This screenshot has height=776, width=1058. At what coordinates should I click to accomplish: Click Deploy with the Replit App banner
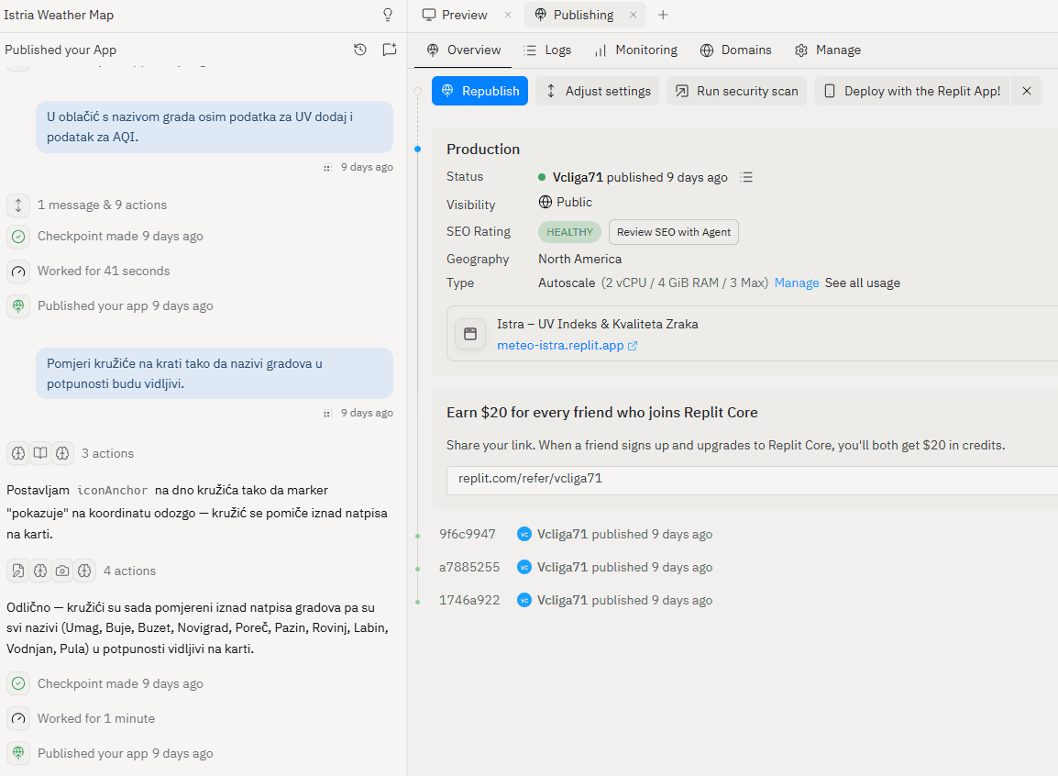[x=912, y=91]
